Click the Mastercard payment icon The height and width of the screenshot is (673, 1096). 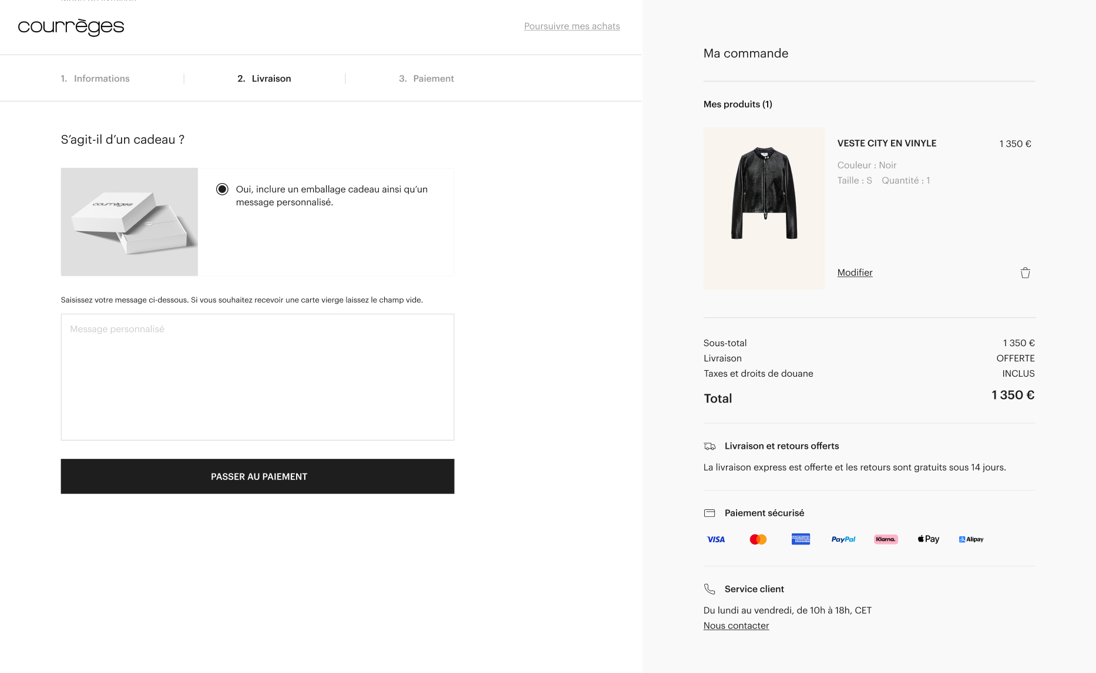coord(758,539)
